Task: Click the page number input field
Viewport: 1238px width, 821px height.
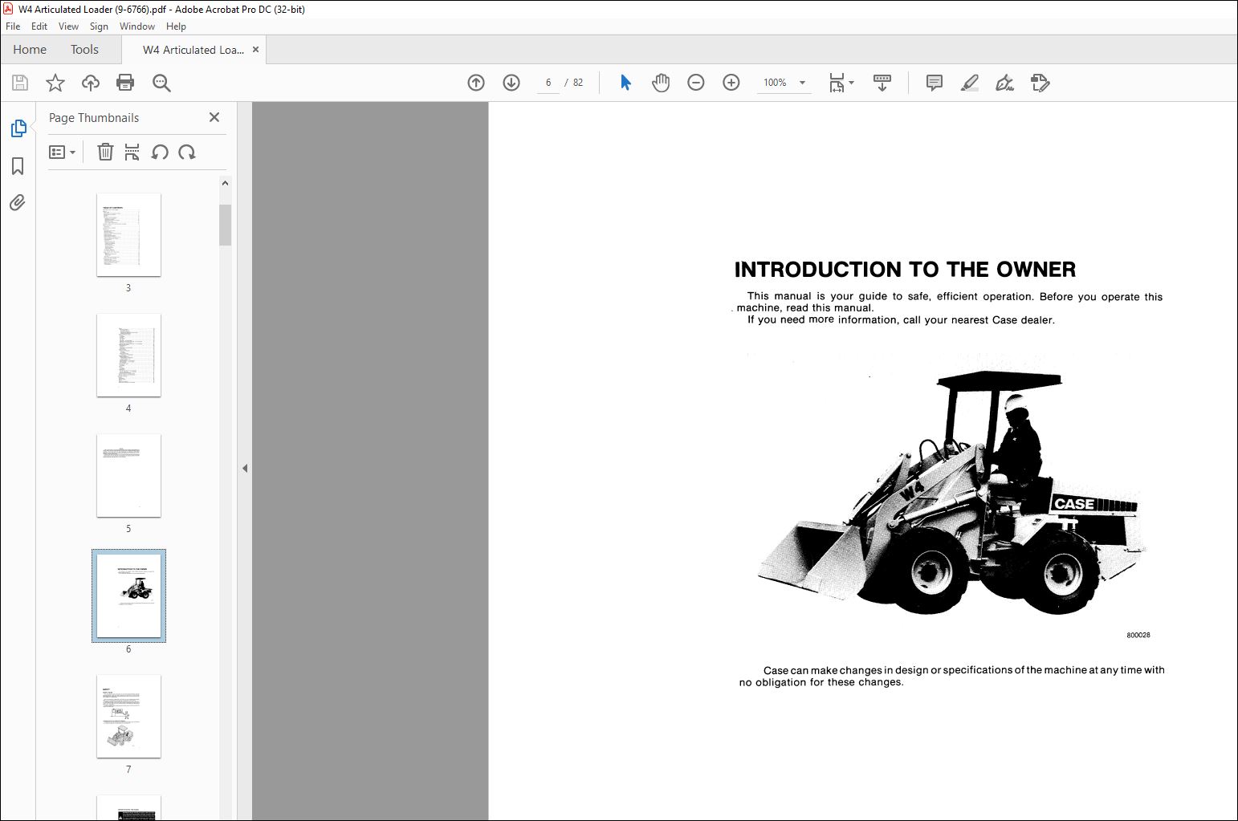Action: pyautogui.click(x=548, y=83)
